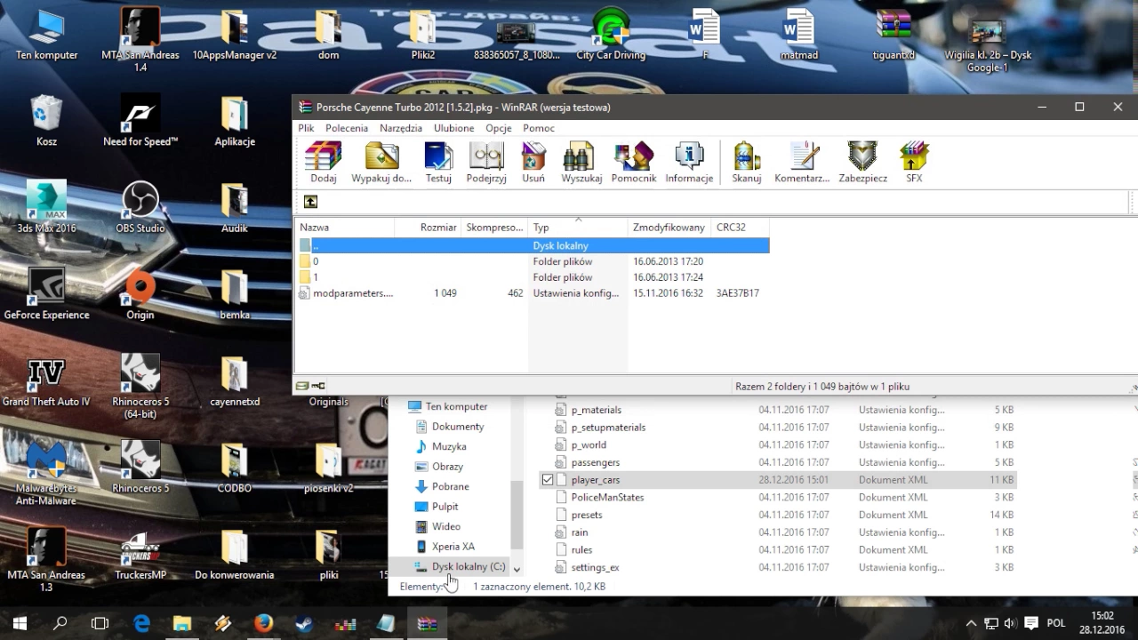Select folder '0' in the archive
Screen dimensions: 1138x640
click(532, 261)
